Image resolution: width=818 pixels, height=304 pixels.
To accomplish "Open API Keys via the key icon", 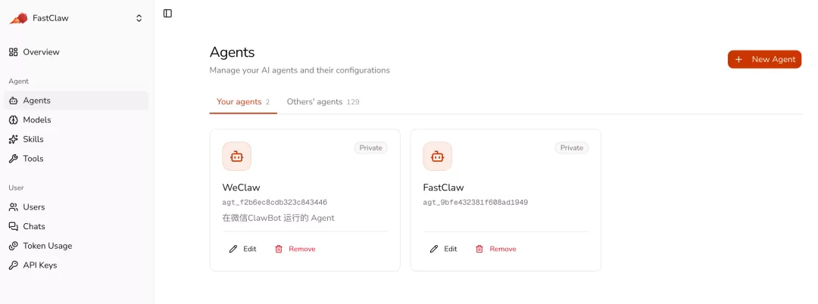I will coord(14,265).
